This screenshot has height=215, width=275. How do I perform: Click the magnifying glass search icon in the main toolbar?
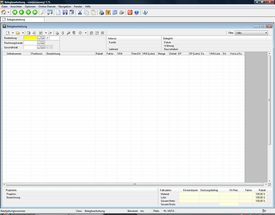(x=43, y=12)
